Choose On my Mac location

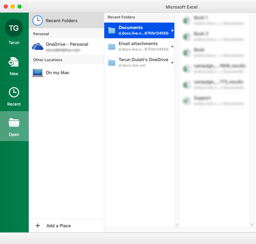(66, 73)
